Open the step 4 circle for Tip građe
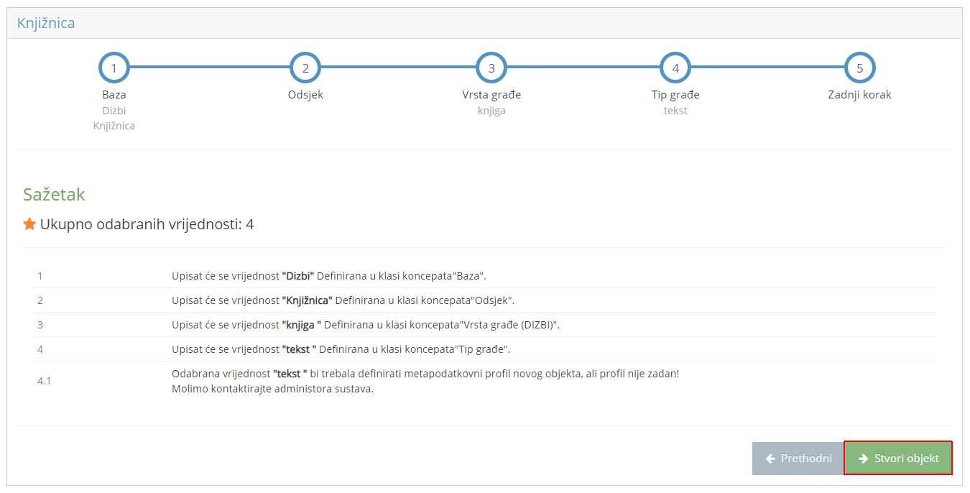Viewport: 970px width, 493px height. (675, 68)
